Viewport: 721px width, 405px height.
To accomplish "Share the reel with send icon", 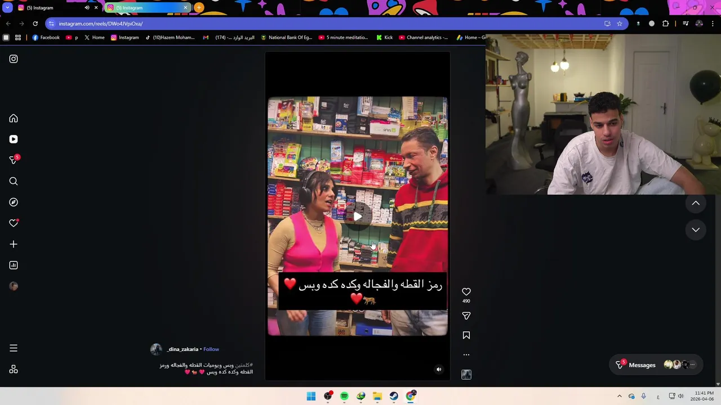I will (466, 316).
